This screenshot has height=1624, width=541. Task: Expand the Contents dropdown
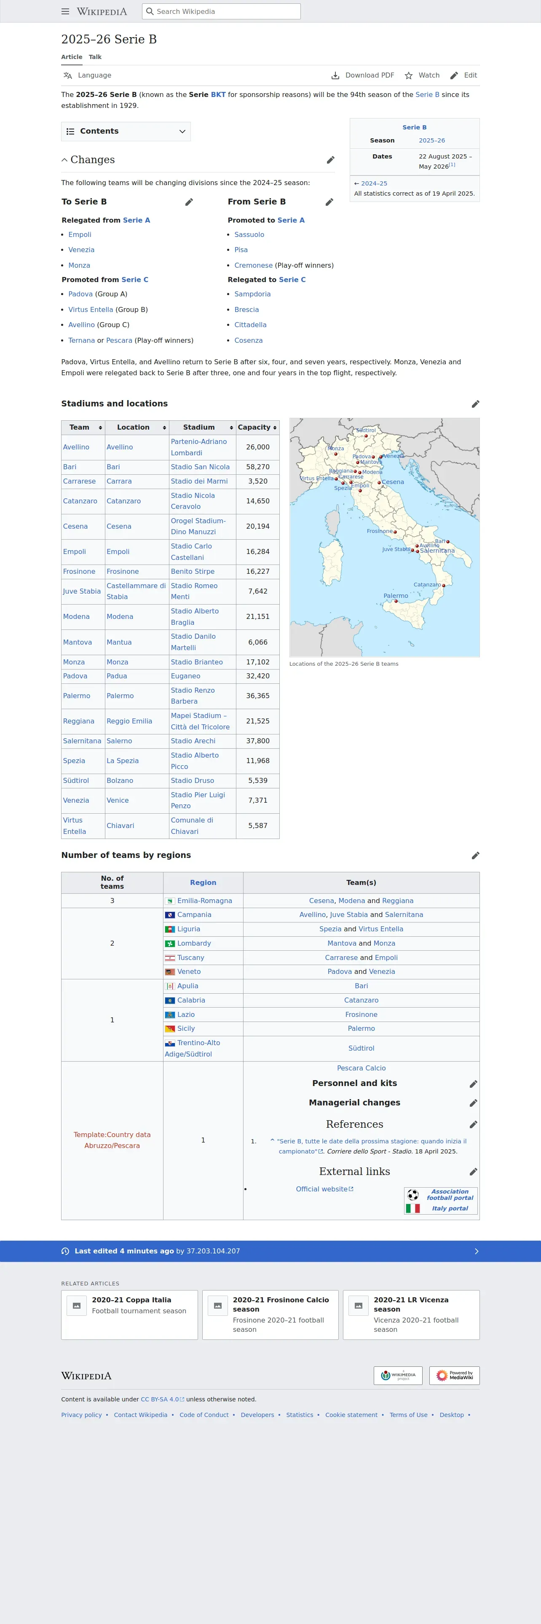[x=126, y=131]
